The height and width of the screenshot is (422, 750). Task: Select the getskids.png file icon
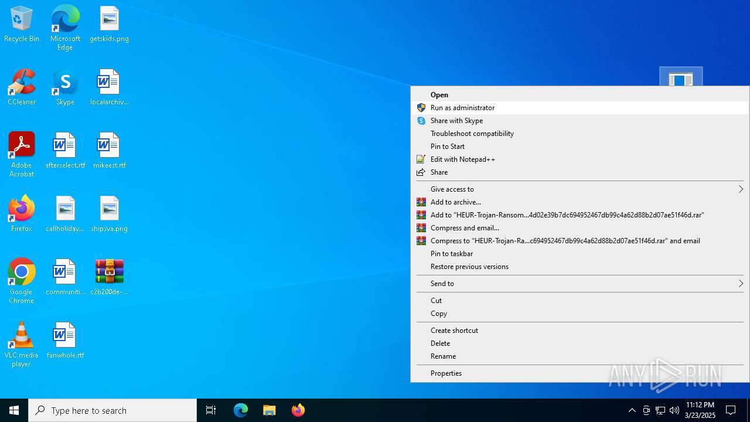[109, 24]
